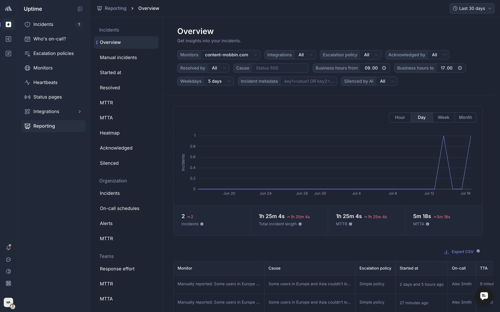Click the info icon beside Total incident length

point(300,224)
